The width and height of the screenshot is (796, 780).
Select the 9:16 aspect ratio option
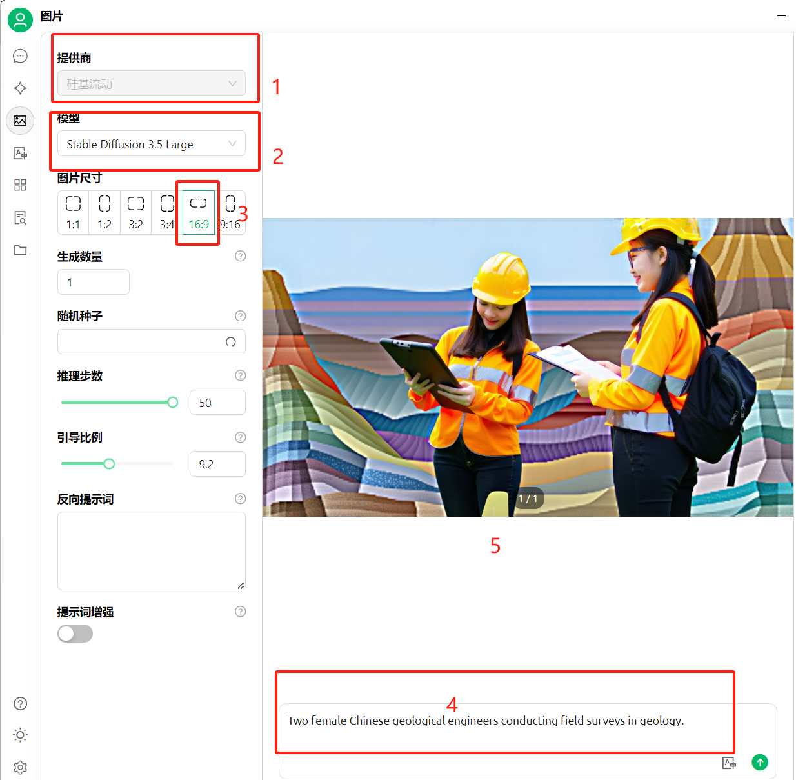(231, 212)
